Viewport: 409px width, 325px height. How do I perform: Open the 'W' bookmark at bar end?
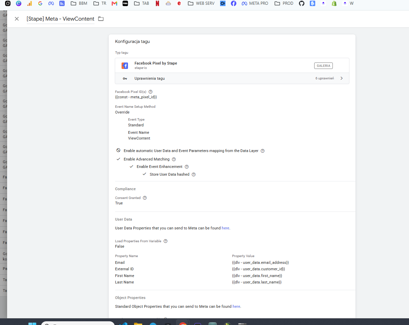tap(348, 3)
